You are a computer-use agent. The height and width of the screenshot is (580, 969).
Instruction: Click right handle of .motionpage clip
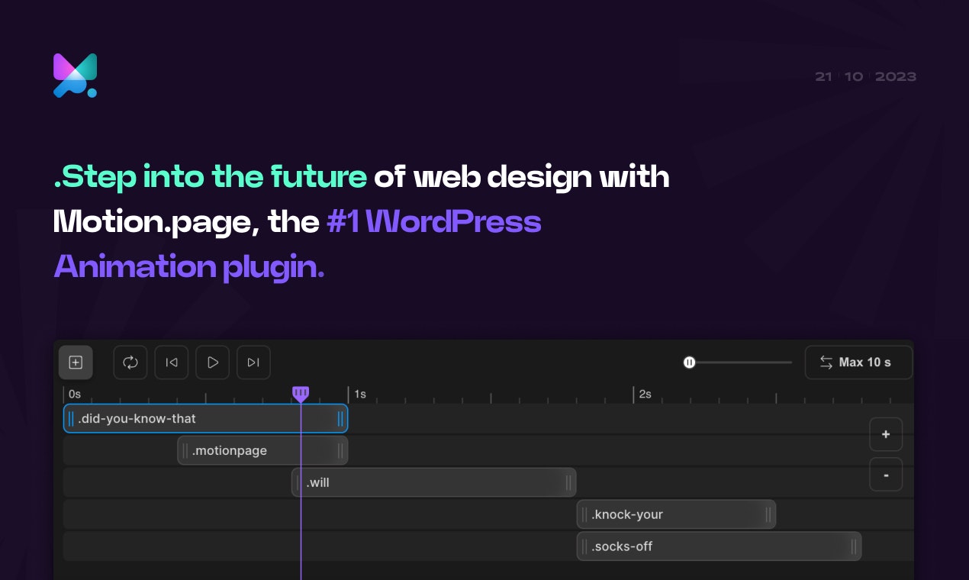click(340, 450)
